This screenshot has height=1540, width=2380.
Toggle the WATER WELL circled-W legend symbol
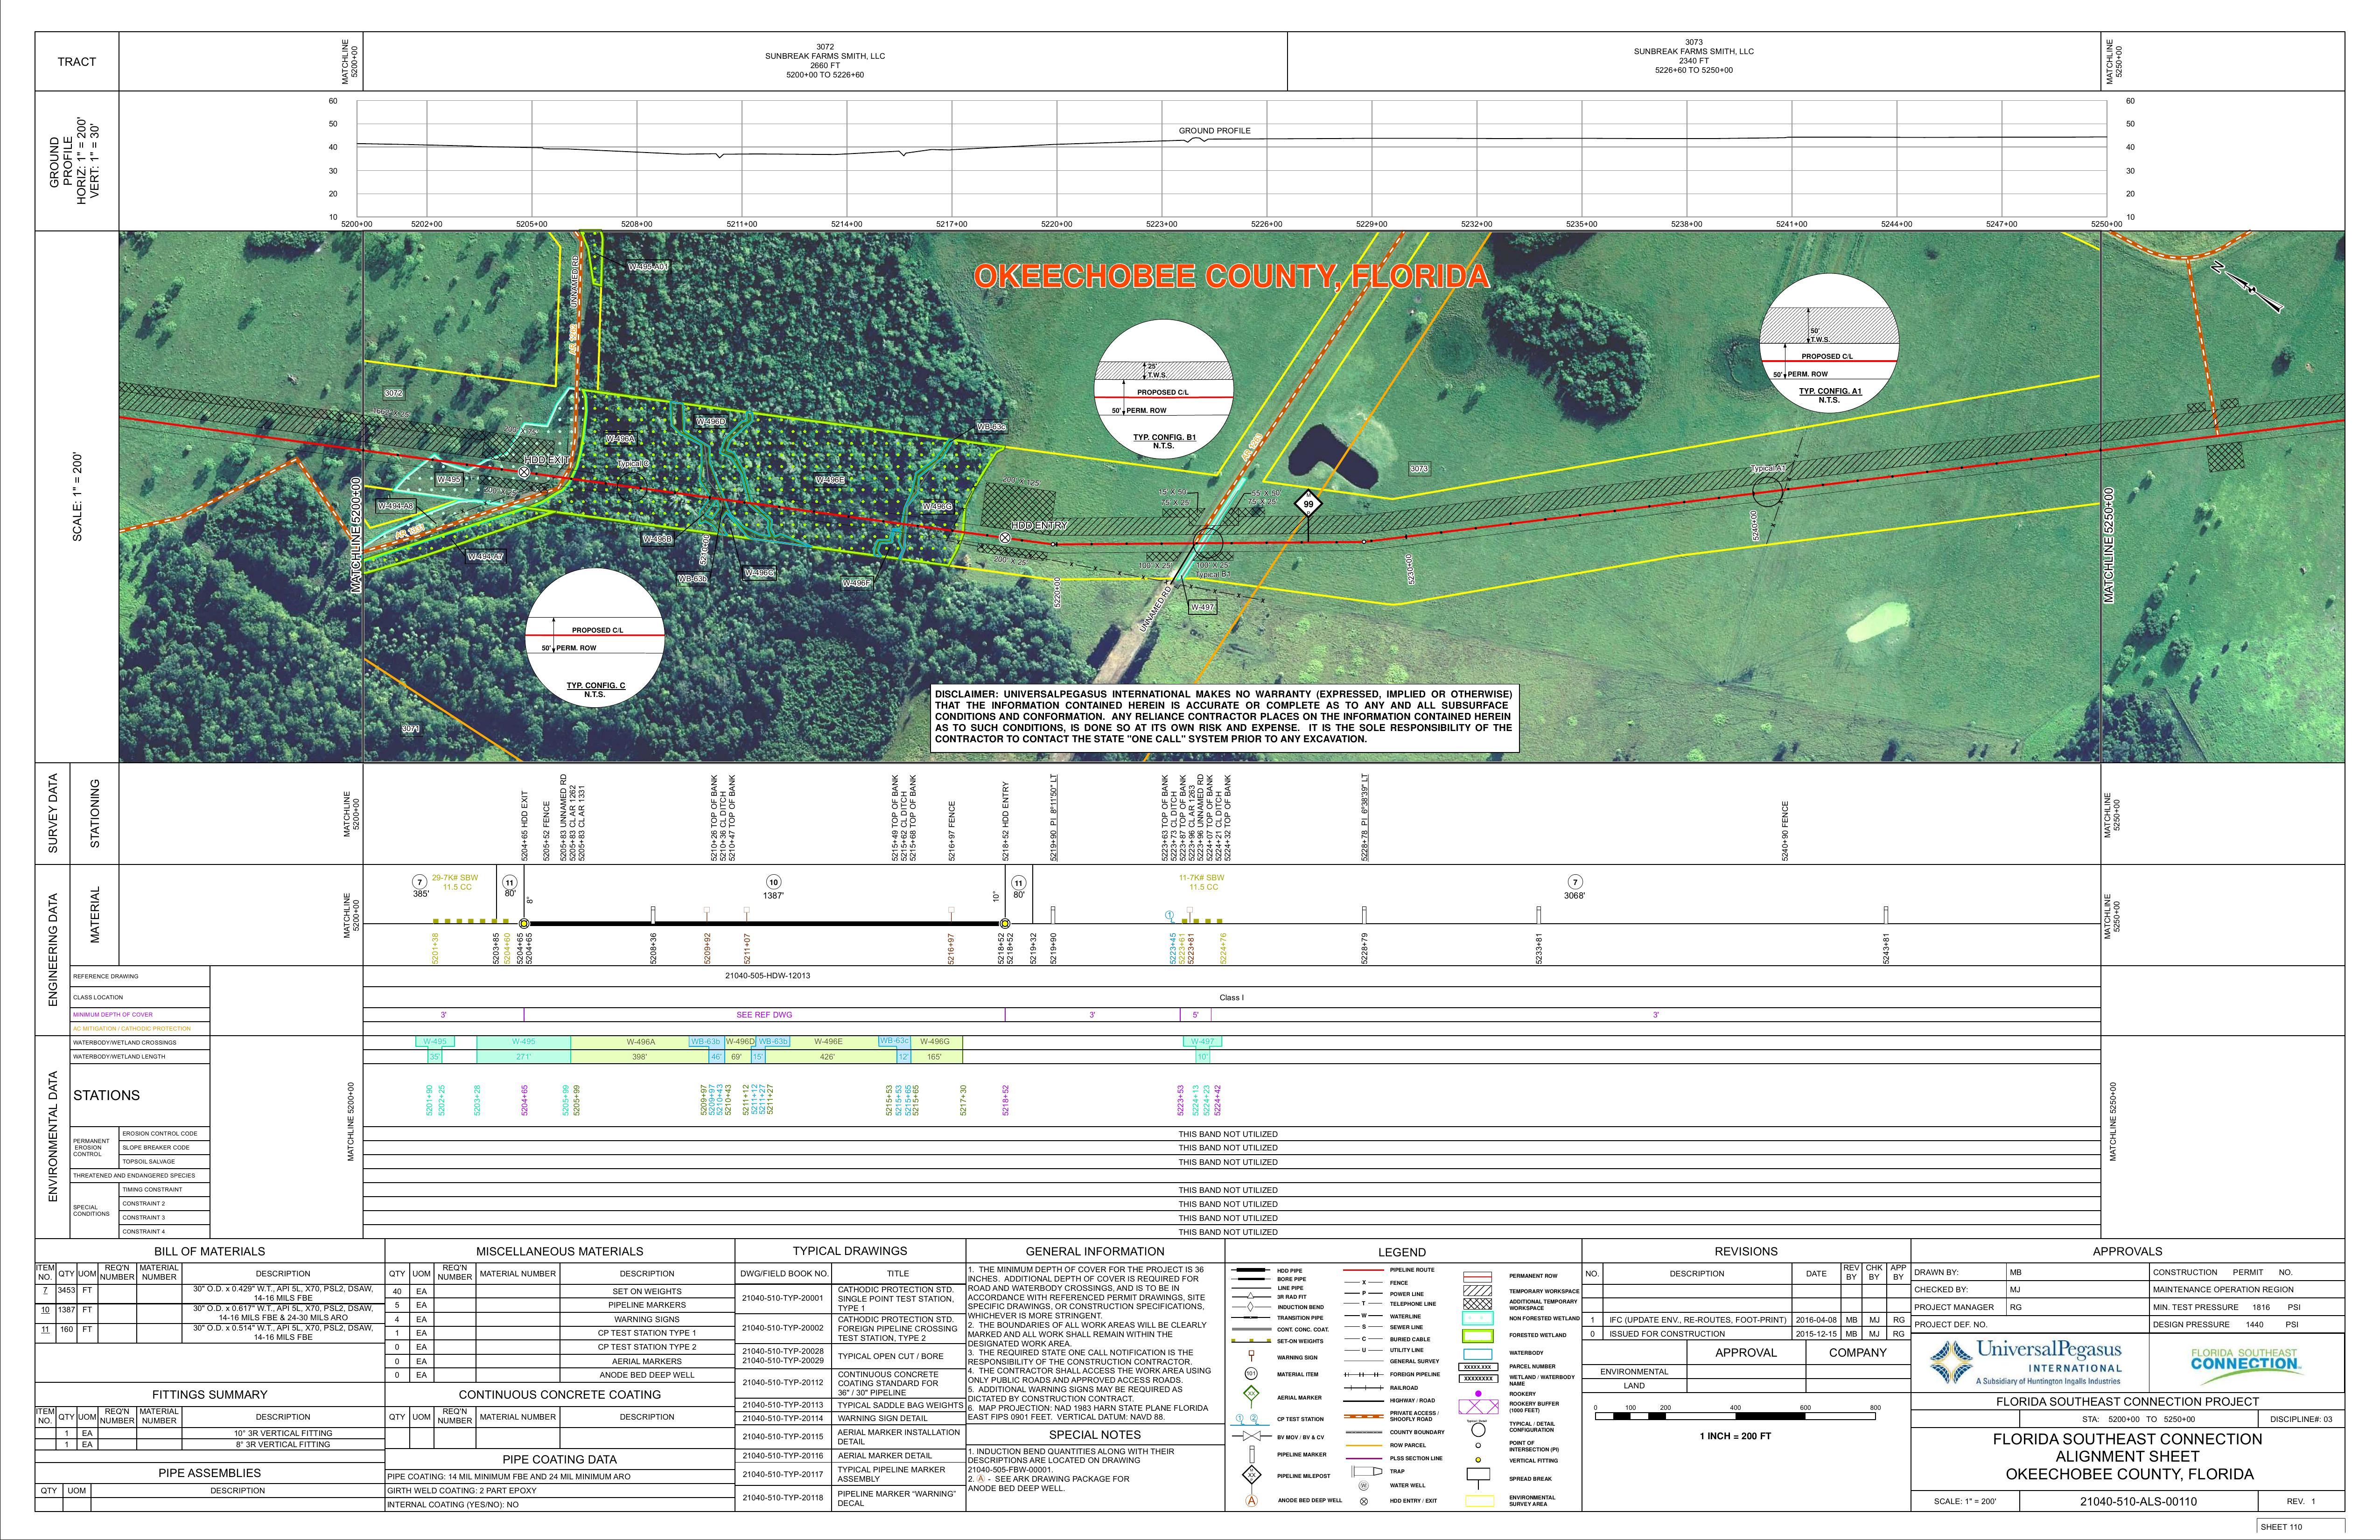pos(1364,1485)
